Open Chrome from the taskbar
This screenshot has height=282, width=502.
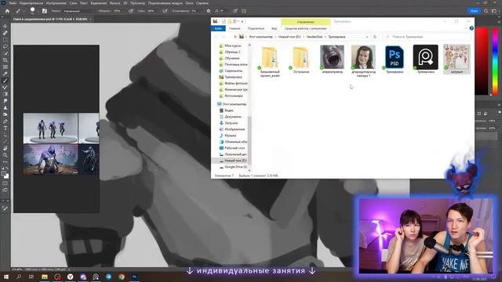[x=122, y=277]
